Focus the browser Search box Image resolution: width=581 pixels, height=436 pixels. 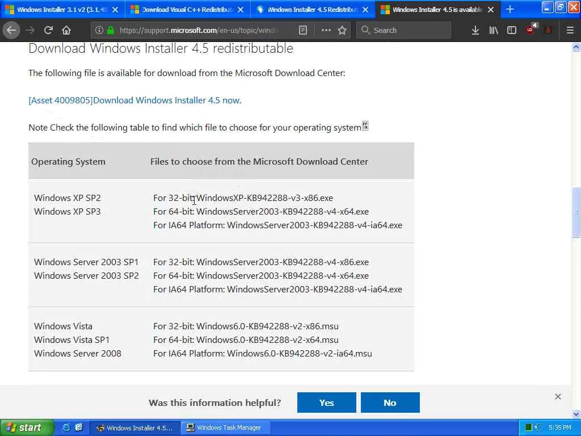coord(404,31)
